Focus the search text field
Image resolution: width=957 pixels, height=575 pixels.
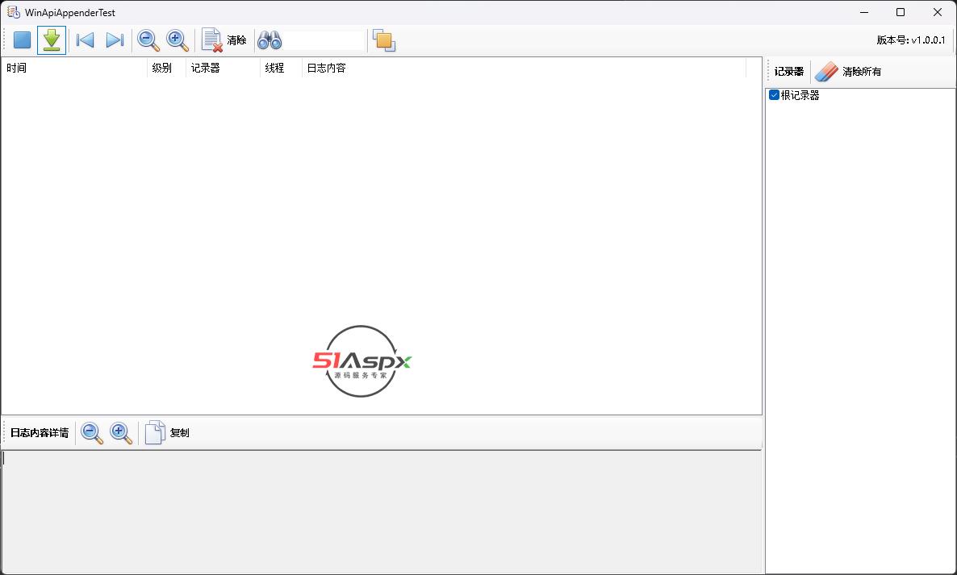pyautogui.click(x=323, y=41)
